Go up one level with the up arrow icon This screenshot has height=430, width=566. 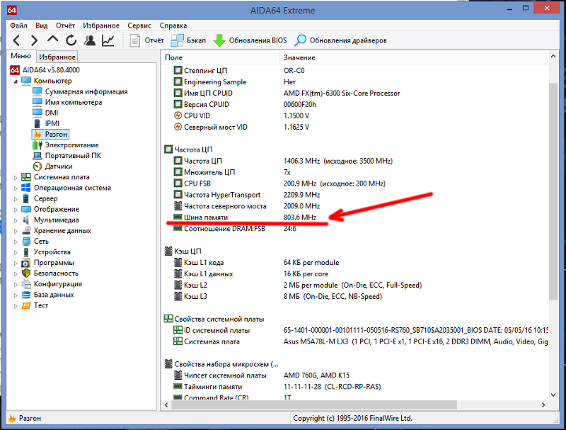[x=52, y=40]
